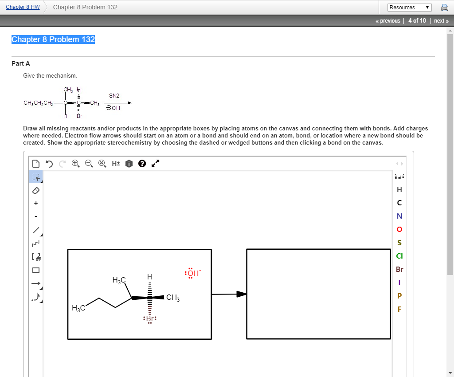Undo the last canvas action
454x377 pixels.
tap(49, 163)
